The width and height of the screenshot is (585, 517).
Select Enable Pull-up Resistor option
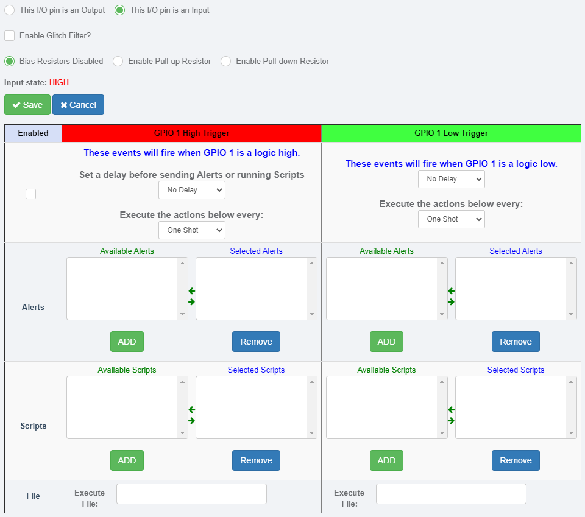pyautogui.click(x=118, y=62)
